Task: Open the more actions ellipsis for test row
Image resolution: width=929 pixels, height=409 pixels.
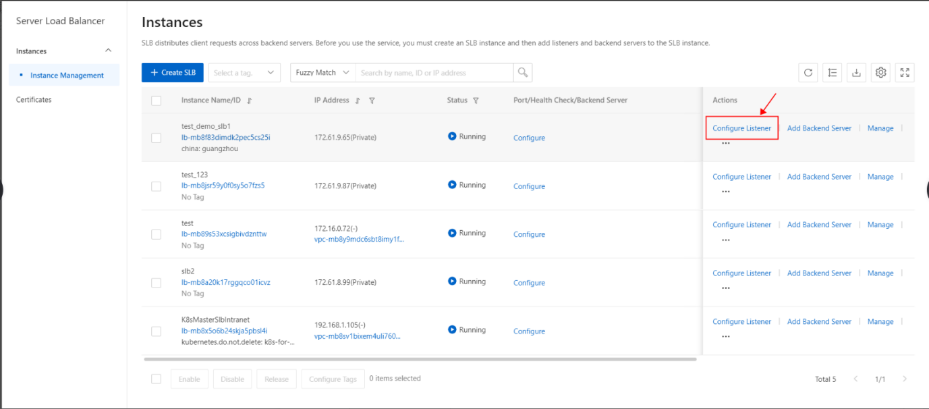Action: click(x=726, y=240)
